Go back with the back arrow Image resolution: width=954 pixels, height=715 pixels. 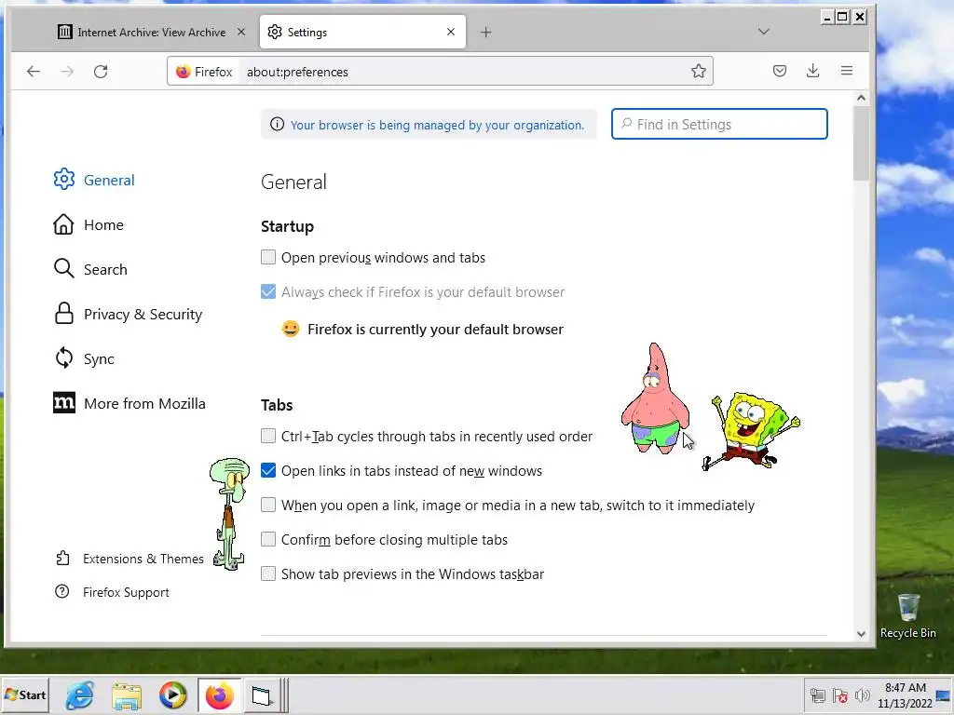pos(34,71)
